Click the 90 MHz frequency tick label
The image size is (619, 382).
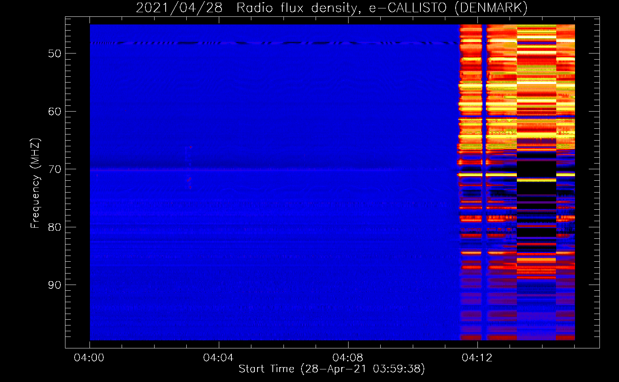[55, 285]
